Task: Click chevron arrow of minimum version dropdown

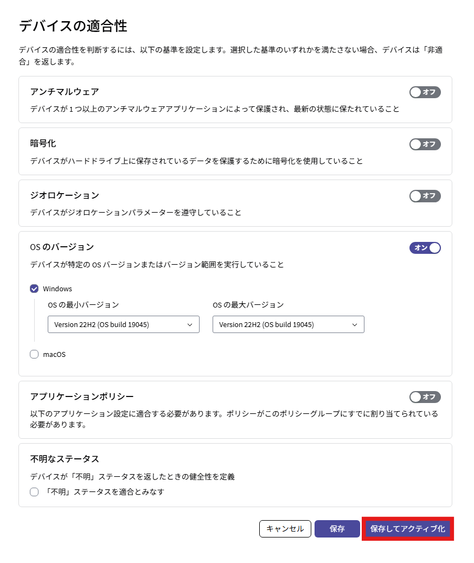Action: click(190, 324)
